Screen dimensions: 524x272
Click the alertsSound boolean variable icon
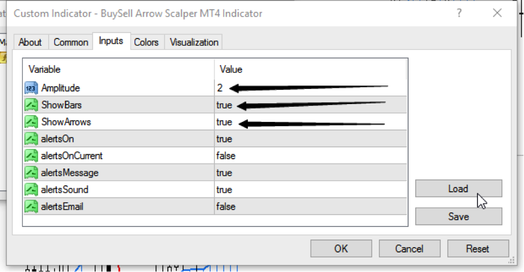[31, 190]
